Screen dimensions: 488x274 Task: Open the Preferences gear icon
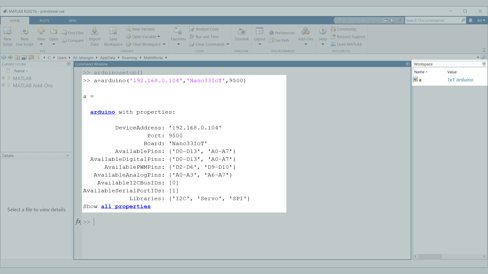(x=271, y=33)
